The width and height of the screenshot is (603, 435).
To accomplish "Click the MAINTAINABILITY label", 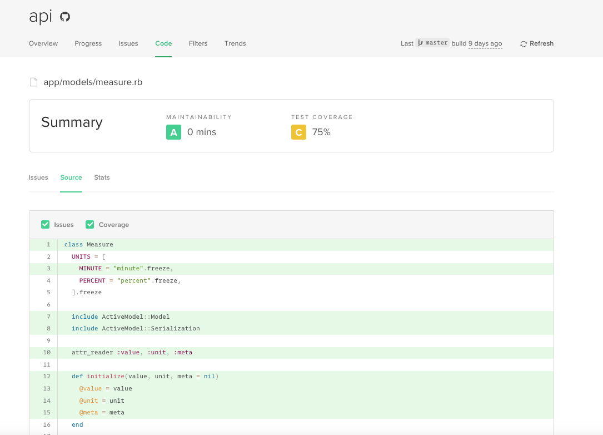I will point(199,117).
